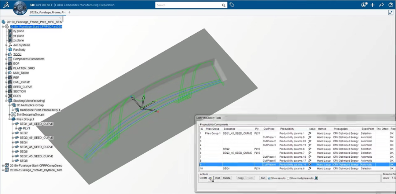Click the robot compass in the 3D view
This screenshot has height=194, width=396.
(144, 104)
